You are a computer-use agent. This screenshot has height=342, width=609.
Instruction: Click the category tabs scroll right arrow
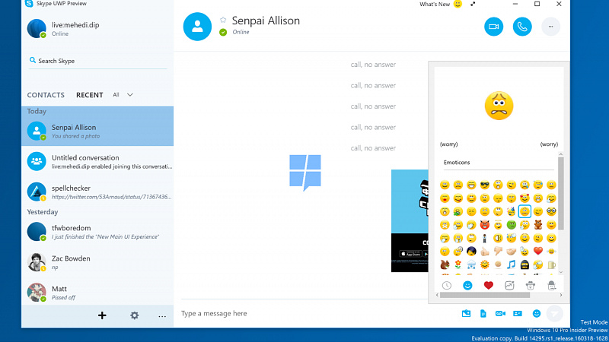point(560,295)
